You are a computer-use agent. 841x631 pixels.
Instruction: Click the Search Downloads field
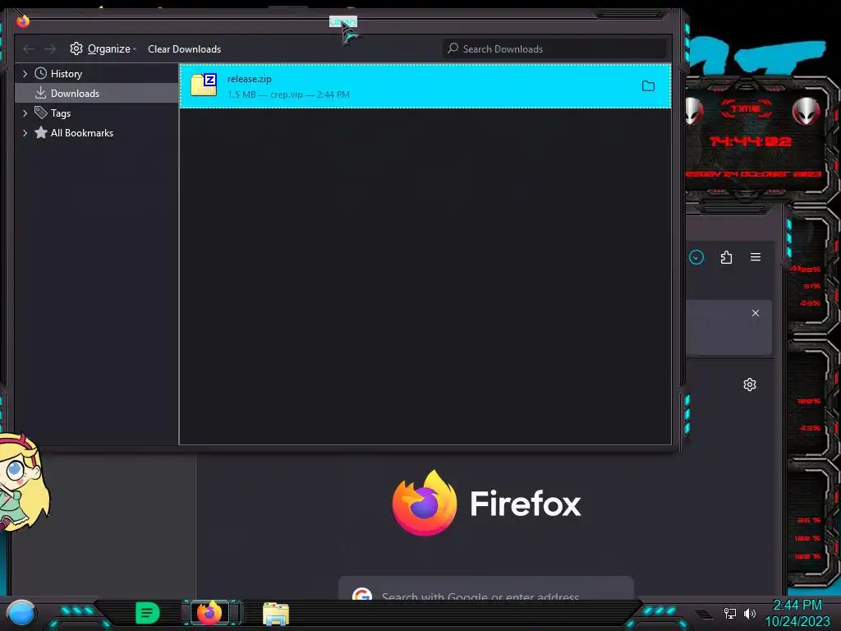(554, 48)
